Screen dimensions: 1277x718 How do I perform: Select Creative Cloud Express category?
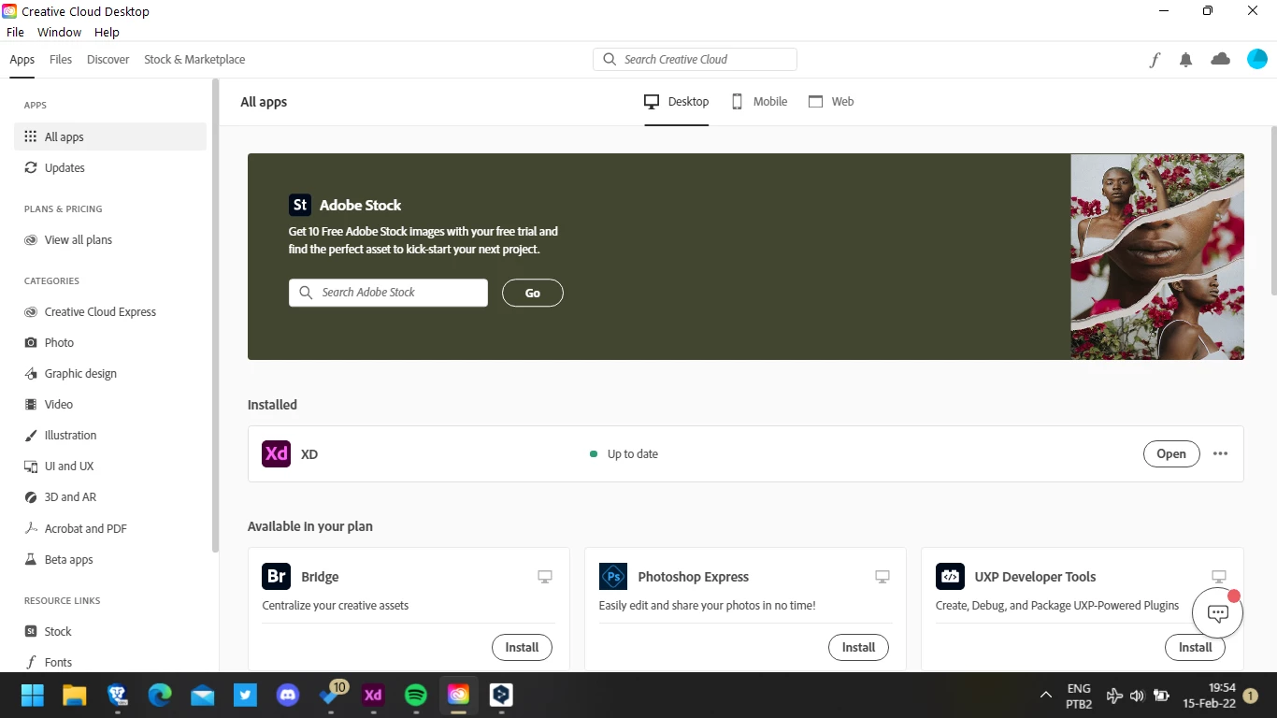[x=110, y=311]
